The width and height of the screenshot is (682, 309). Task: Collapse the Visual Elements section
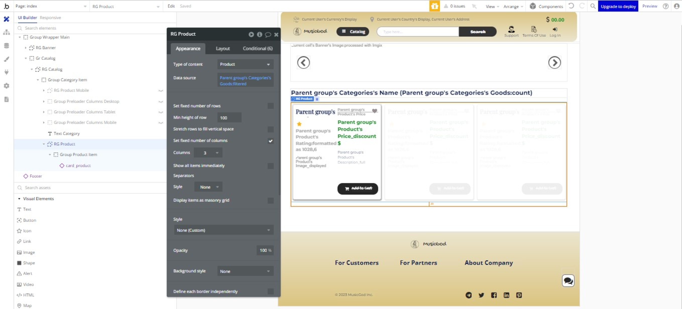pos(19,199)
